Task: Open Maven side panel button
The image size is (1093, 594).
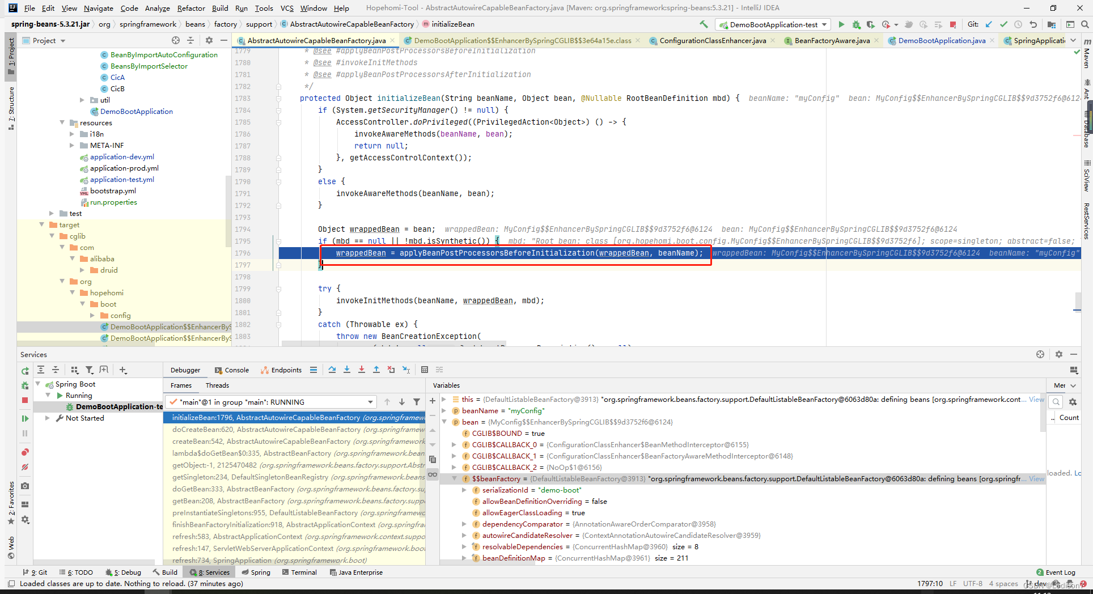Action: [x=1087, y=54]
